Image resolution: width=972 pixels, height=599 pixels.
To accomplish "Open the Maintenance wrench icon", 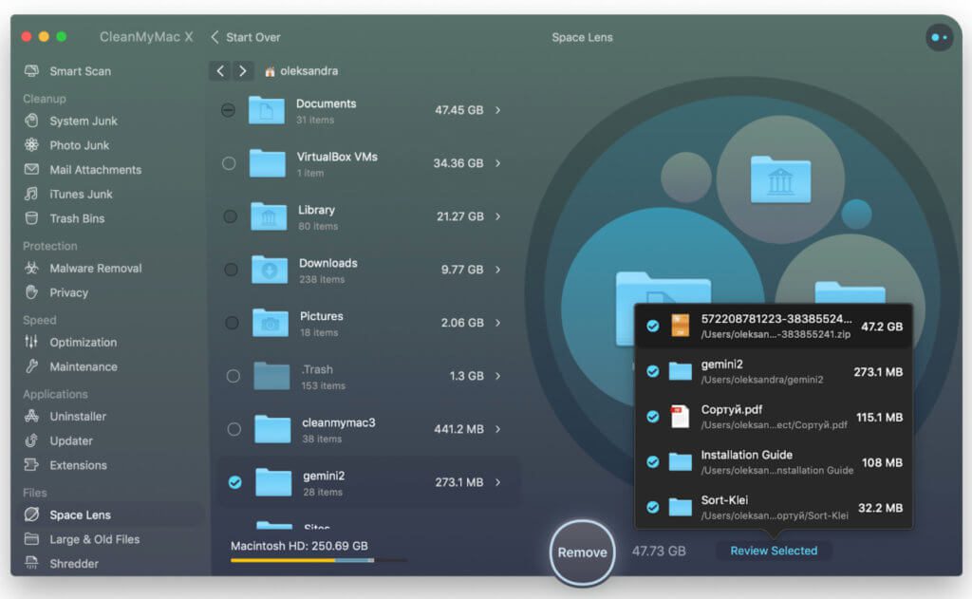I will pos(31,366).
